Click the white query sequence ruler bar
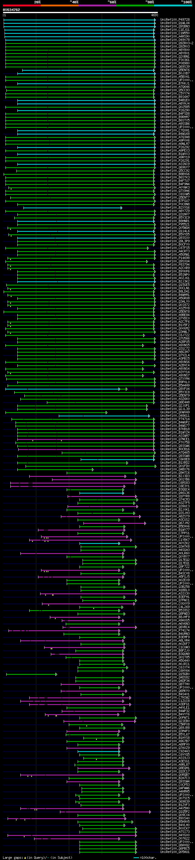Screen dimensions: 195x860 click(x=80, y=13)
